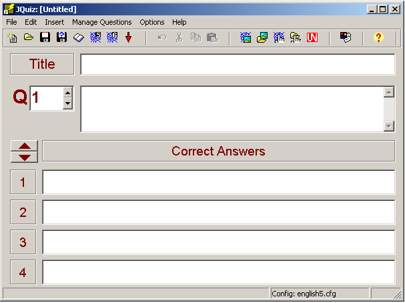
Task: Click the Undo toolbar icon
Action: click(x=162, y=38)
